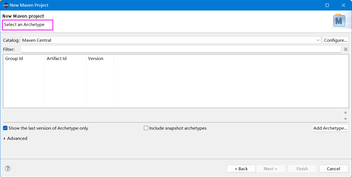Screen dimensions: 352x178
Task: Sort by the Artifact Id column header
Action: (65, 59)
